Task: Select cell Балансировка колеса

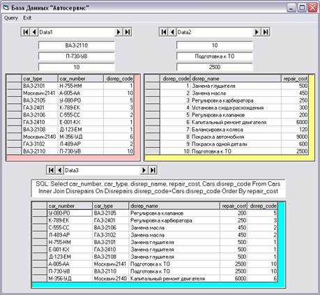Action: point(236,130)
